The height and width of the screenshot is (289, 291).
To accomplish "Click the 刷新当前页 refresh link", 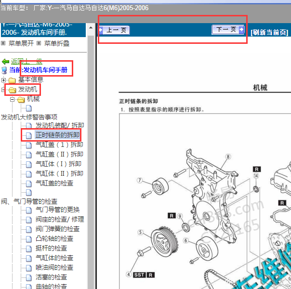I will coord(269,32).
